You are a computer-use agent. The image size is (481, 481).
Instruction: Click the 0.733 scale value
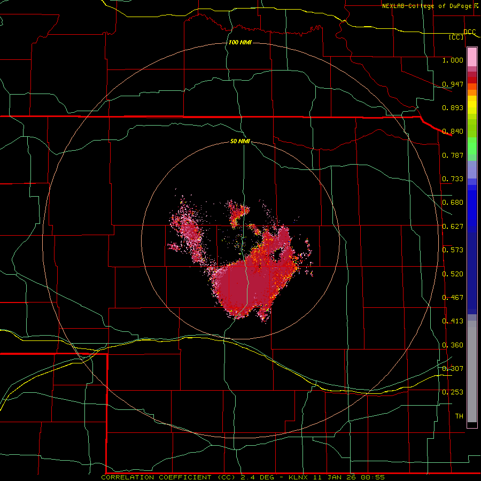click(x=453, y=179)
